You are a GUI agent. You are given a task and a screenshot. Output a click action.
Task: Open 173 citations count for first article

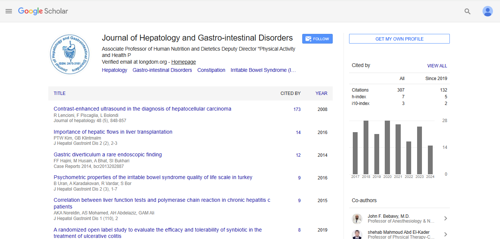click(x=297, y=109)
